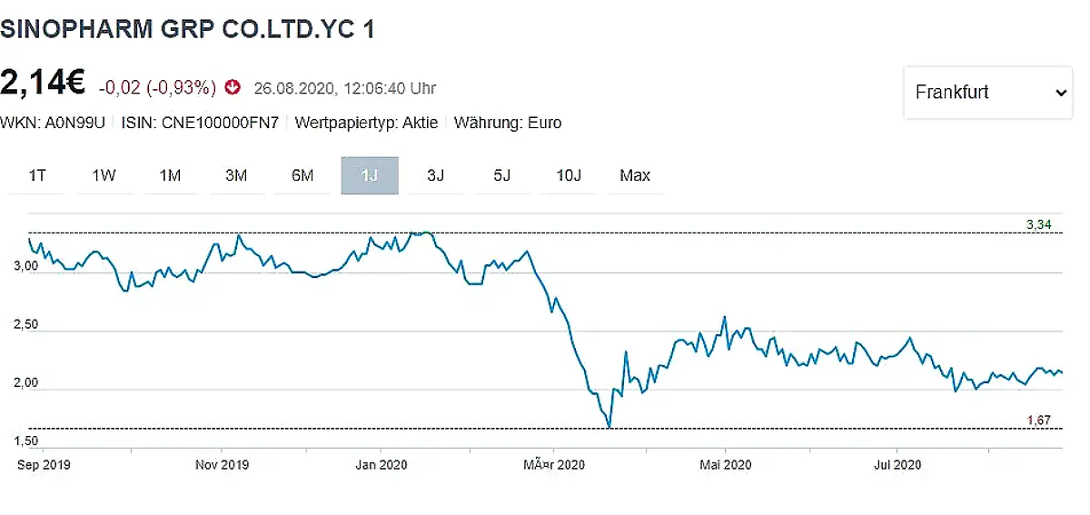Image resolution: width=1090 pixels, height=515 pixels.
Task: Click the SINOPHARM GRP CO.LTD.YC 1 title
Action: tap(187, 28)
